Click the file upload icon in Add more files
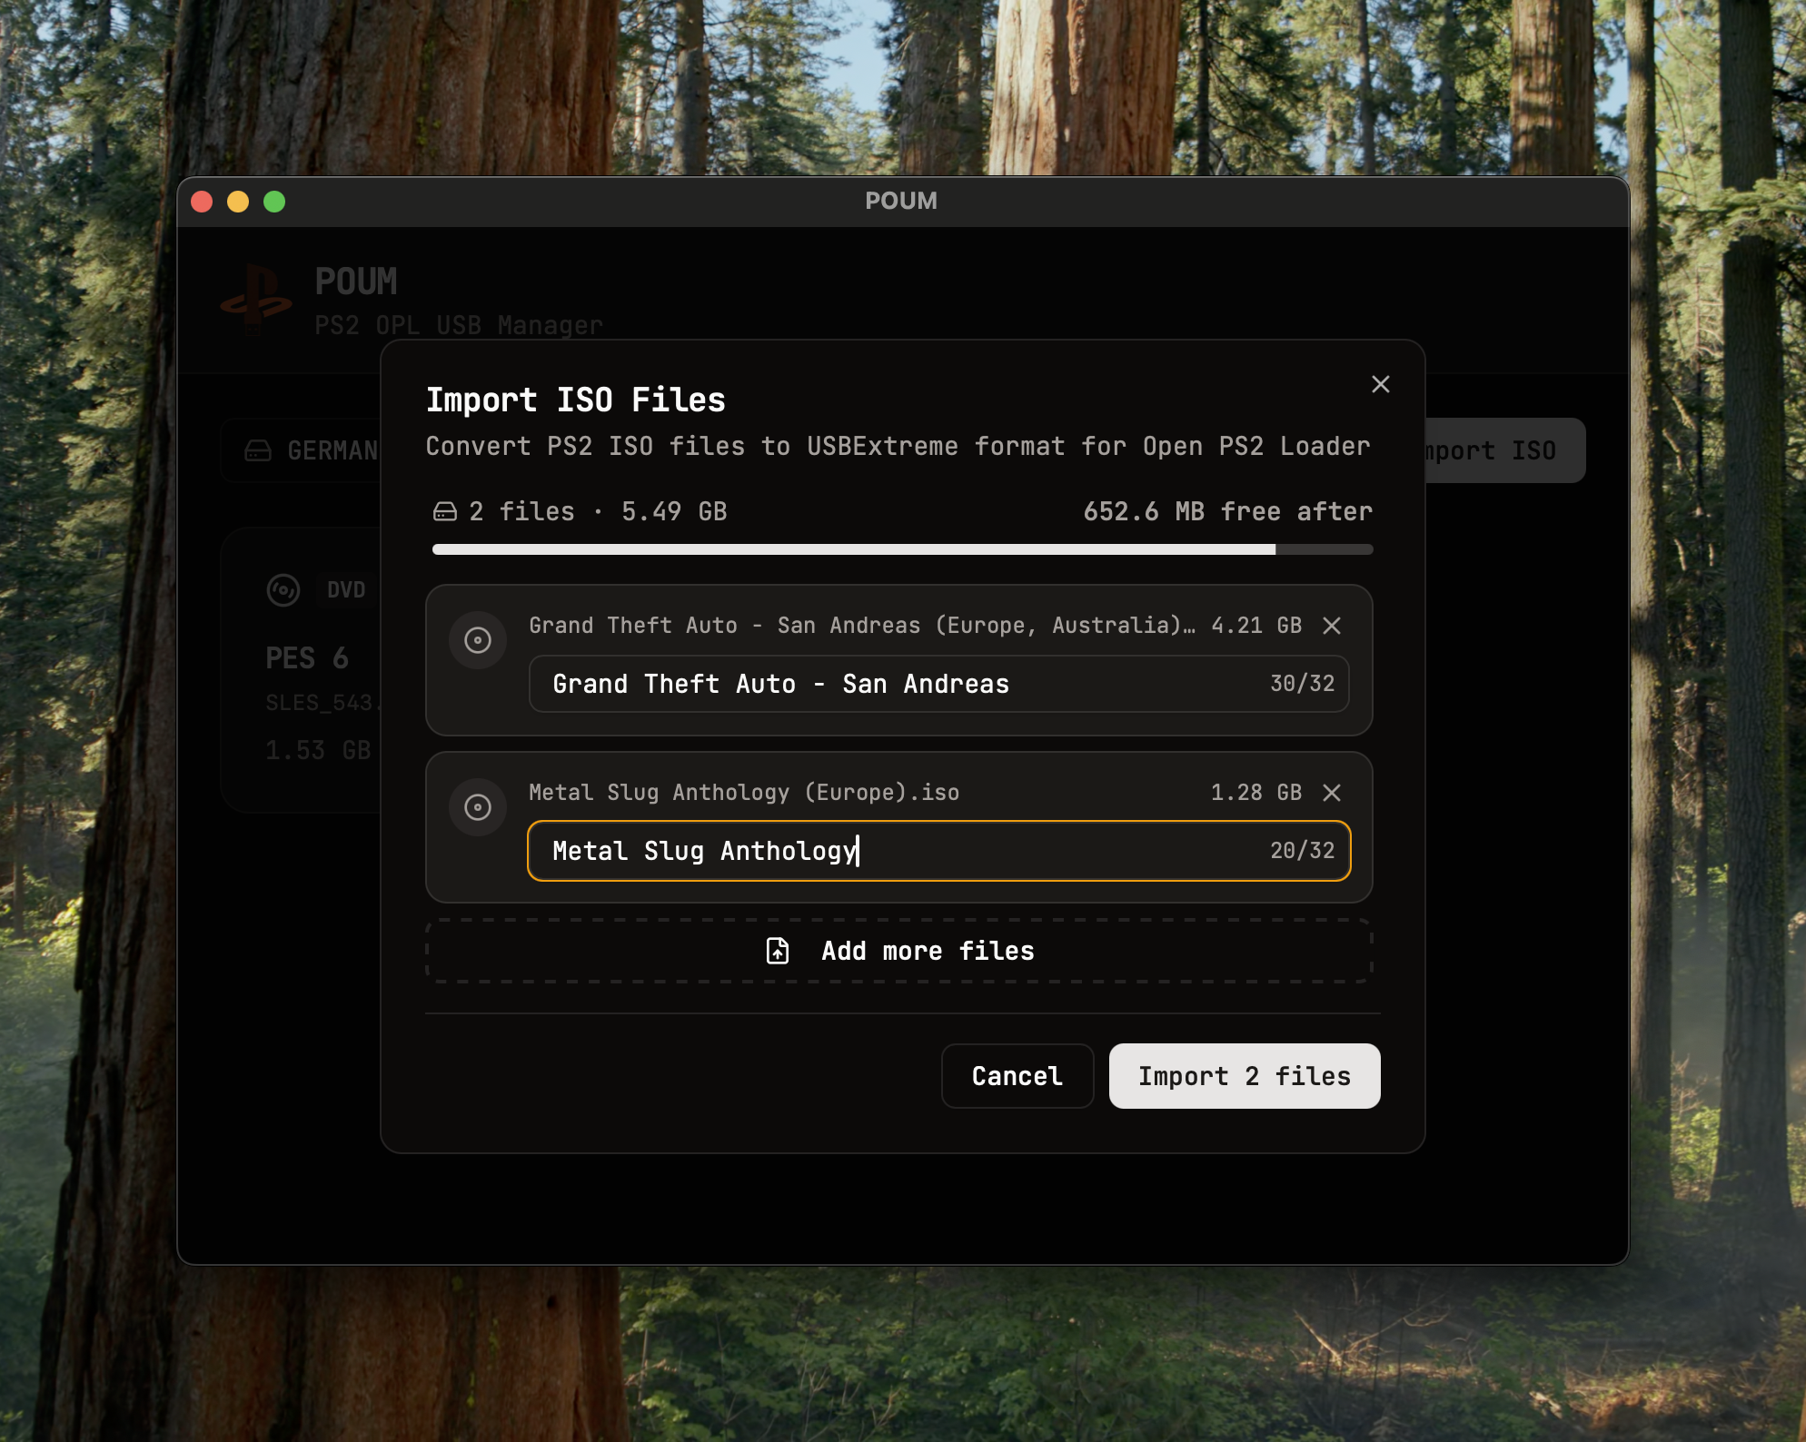 coord(778,951)
